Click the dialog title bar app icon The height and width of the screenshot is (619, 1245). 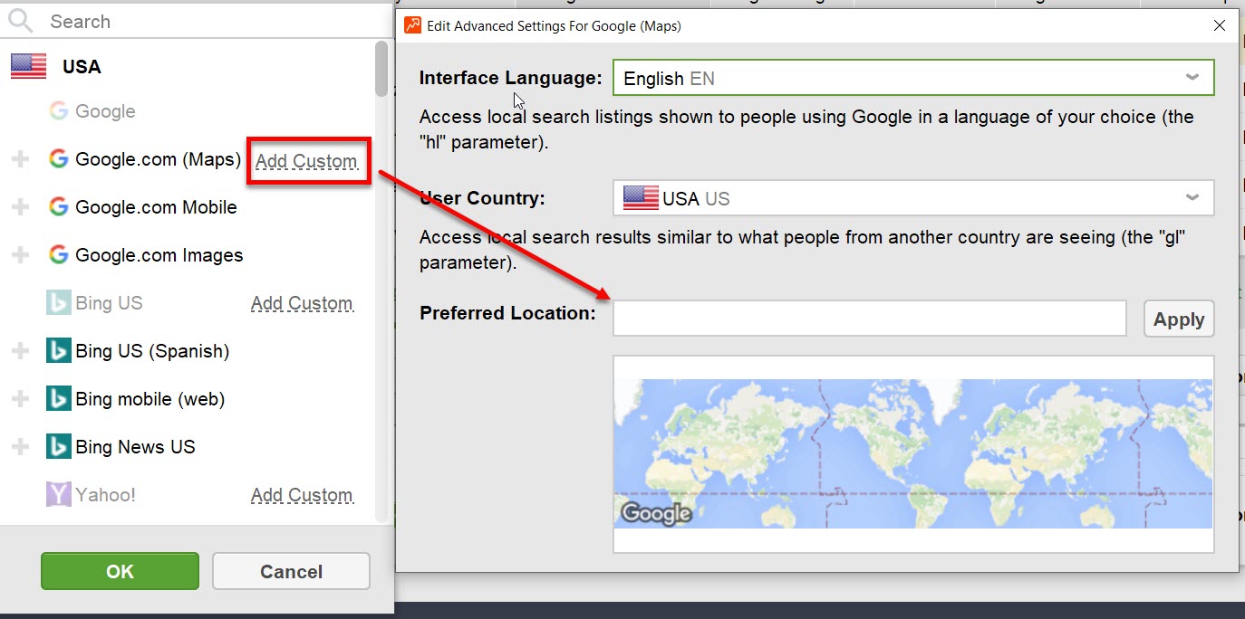412,25
